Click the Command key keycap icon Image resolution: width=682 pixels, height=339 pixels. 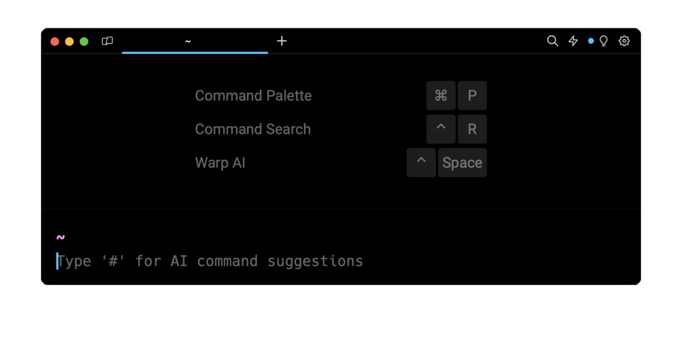[441, 95]
